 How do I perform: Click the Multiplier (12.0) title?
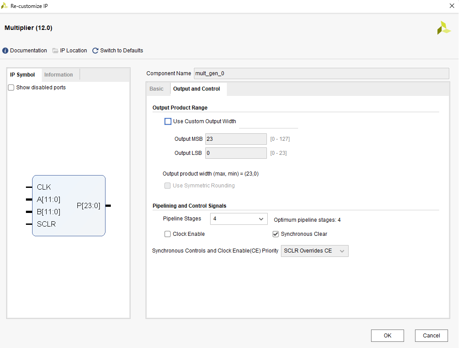click(x=29, y=28)
